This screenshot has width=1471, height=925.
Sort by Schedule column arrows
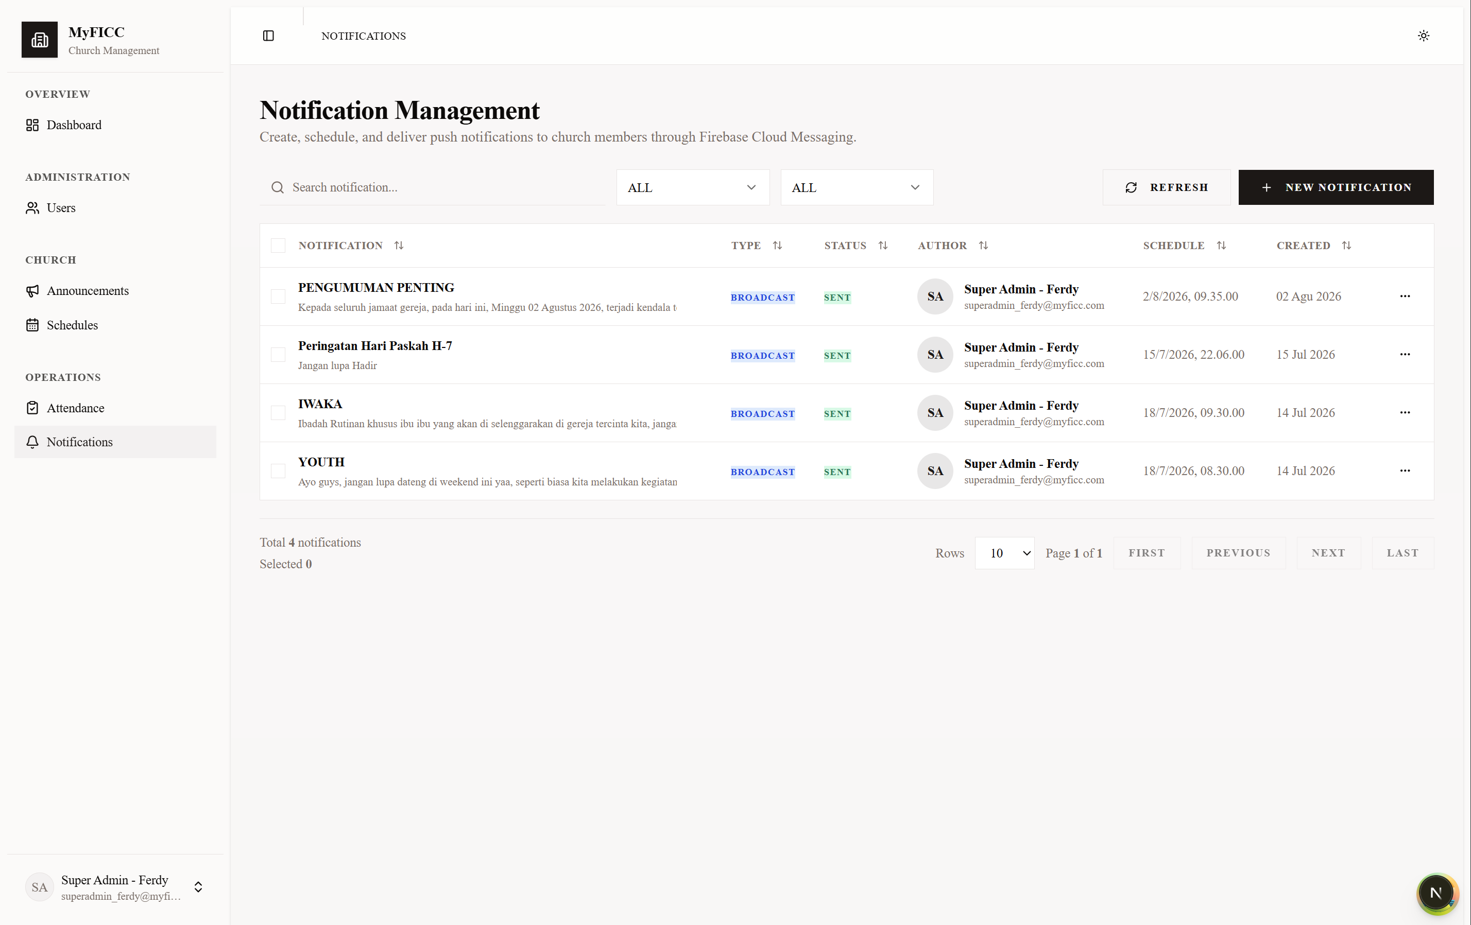1221,246
